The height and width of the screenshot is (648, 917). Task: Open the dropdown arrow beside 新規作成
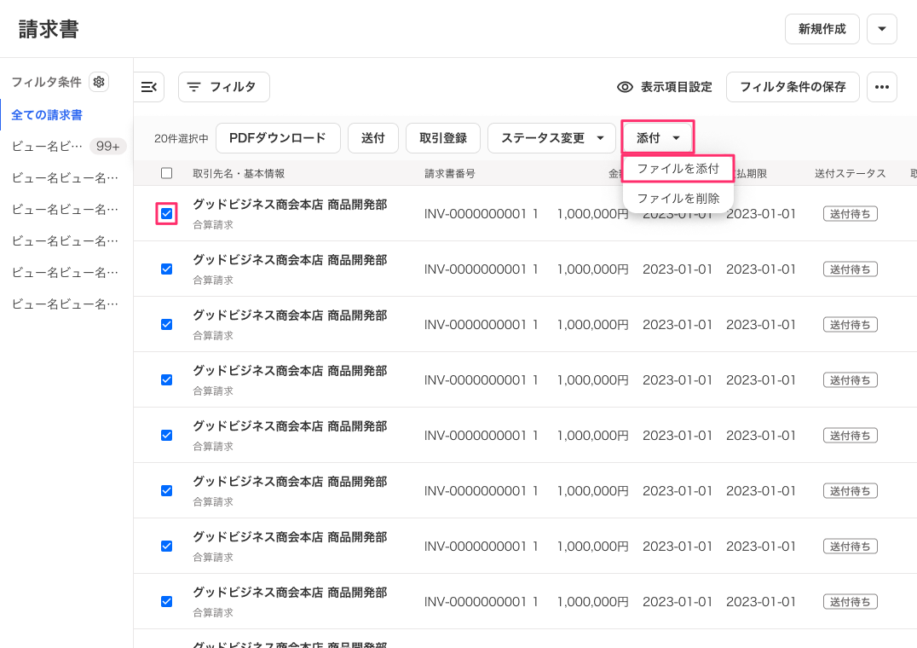(882, 29)
